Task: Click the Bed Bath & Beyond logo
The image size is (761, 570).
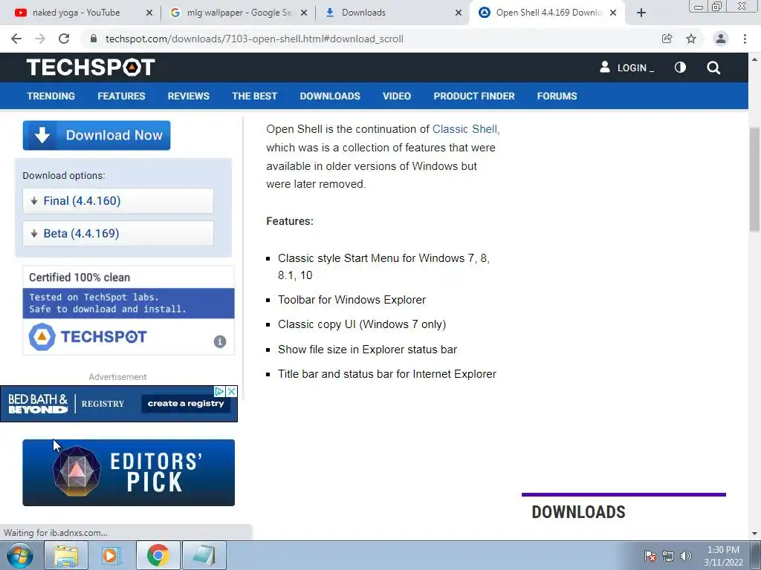Action: (38, 404)
